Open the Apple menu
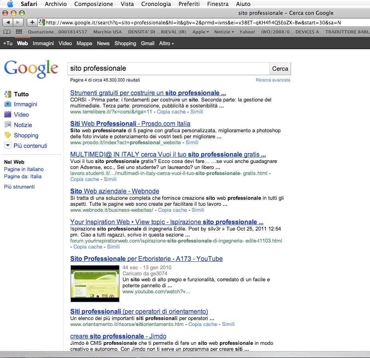Image resolution: width=370 pixels, height=358 pixels. pos(10,4)
